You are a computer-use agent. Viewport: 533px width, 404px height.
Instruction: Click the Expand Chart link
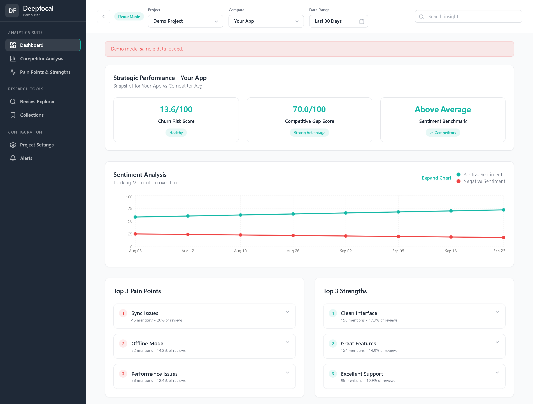[436, 178]
